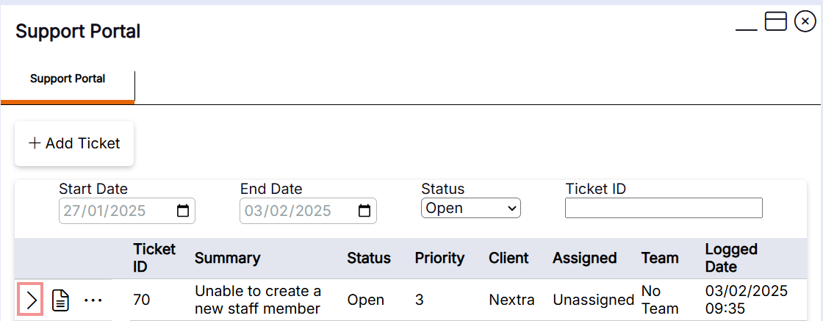The width and height of the screenshot is (823, 321).
Task: Open the Status dropdown showing Open
Action: point(470,209)
